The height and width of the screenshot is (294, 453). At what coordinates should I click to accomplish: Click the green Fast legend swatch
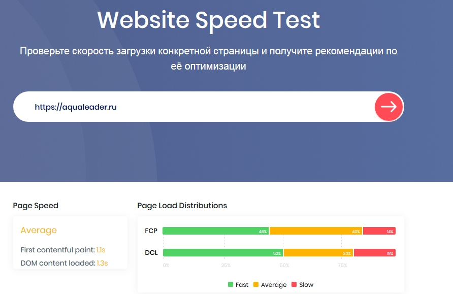point(231,285)
